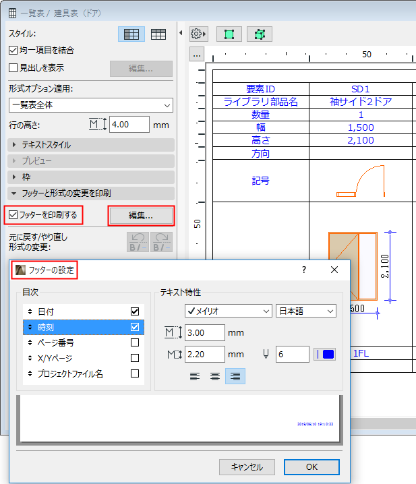This screenshot has height=484, width=416.
Task: Click the text height icon beside 3.00
Action: point(173,332)
